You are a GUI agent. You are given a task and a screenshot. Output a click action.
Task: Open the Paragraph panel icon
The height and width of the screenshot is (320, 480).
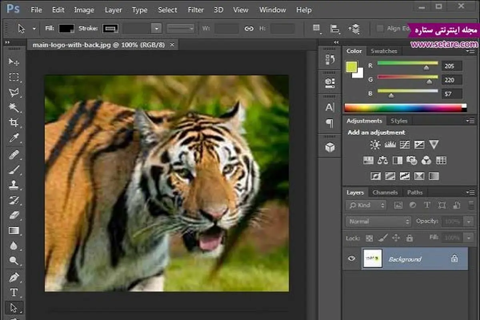[x=330, y=123]
